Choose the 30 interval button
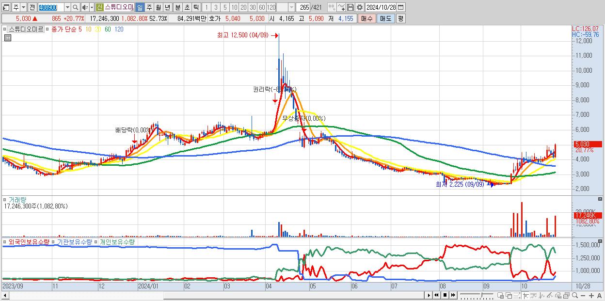Screen dimensions: 605x301 click(253, 7)
